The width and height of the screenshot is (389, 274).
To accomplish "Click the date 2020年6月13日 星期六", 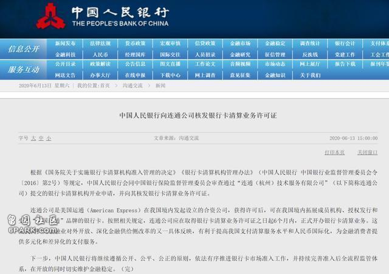I will coord(44,85).
